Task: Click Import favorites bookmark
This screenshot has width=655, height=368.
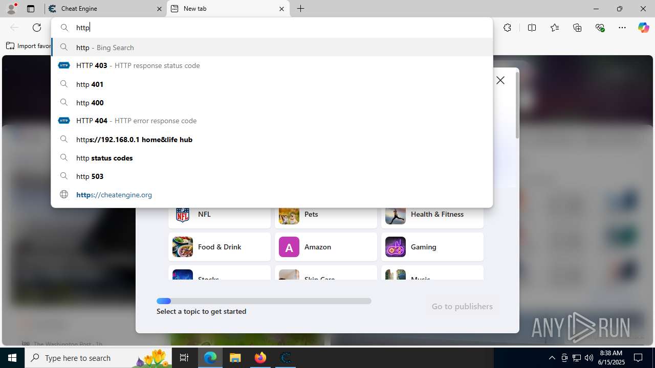Action: coord(29,46)
